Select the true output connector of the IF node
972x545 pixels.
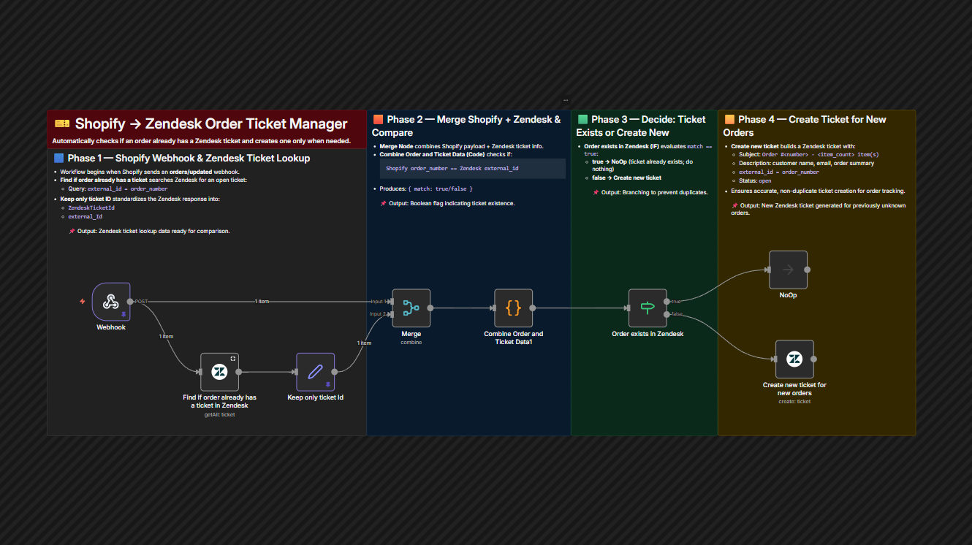point(667,302)
